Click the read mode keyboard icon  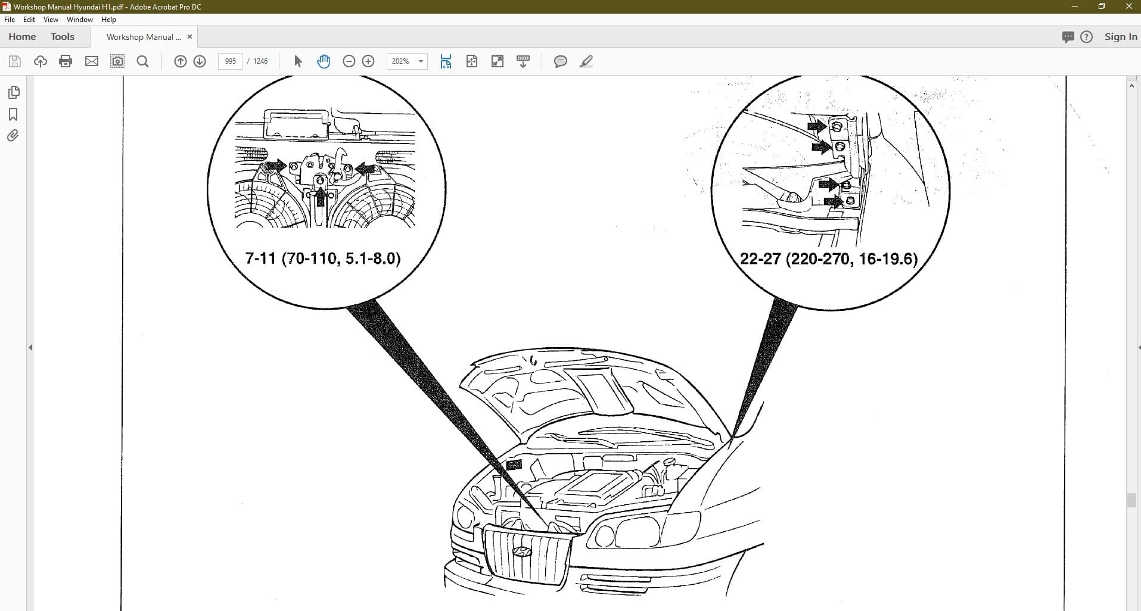pyautogui.click(x=523, y=61)
